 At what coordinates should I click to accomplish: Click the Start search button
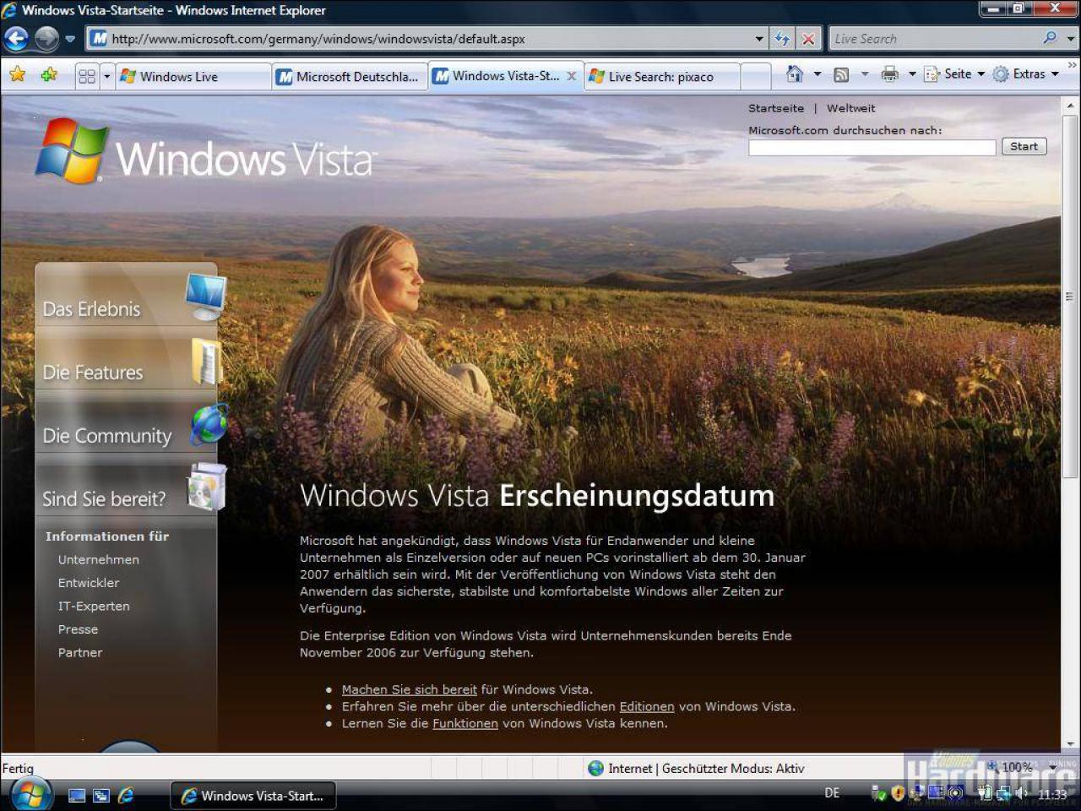(1024, 146)
